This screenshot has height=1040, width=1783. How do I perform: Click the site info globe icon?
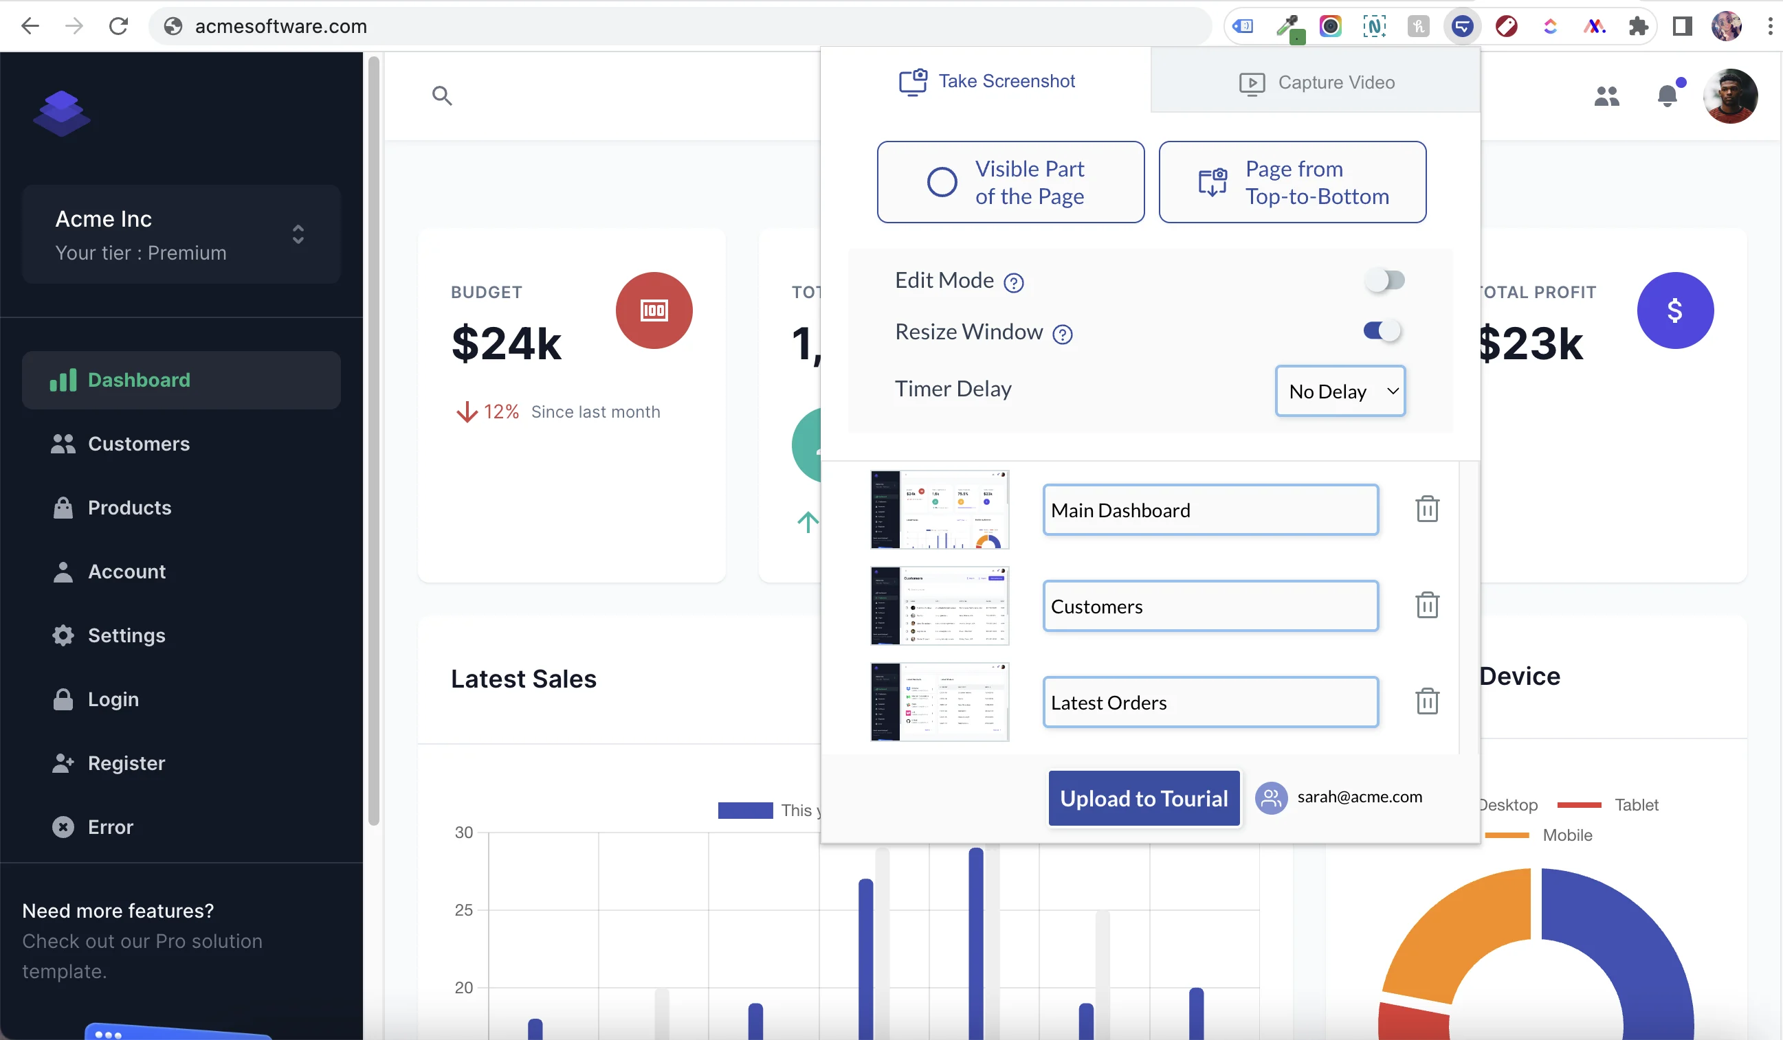[x=173, y=26]
